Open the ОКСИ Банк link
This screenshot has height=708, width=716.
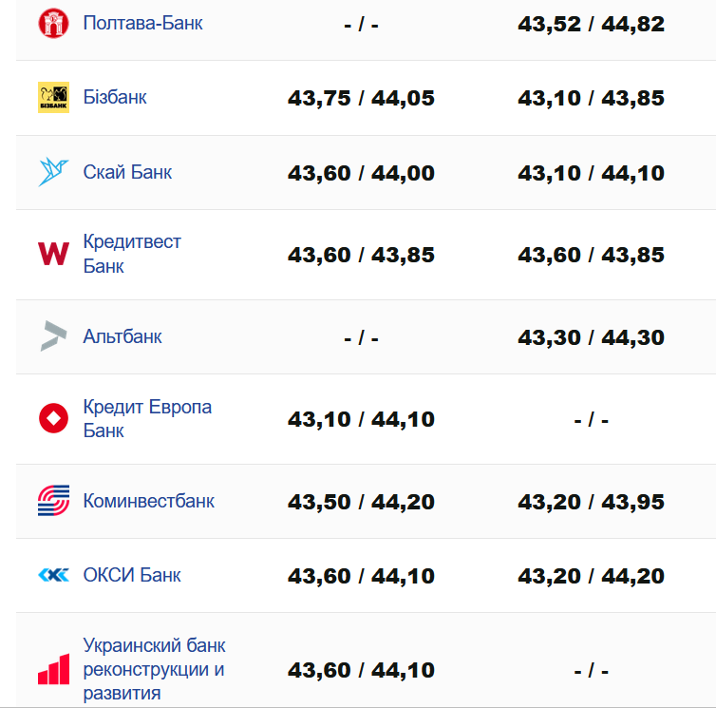click(x=132, y=575)
